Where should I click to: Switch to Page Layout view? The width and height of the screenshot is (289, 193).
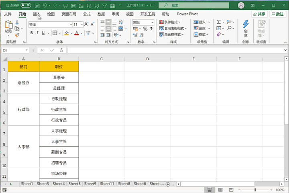[x=220, y=190]
